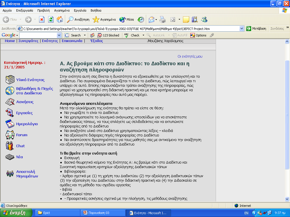Expand the spell Check dropdown arrow

point(143,35)
